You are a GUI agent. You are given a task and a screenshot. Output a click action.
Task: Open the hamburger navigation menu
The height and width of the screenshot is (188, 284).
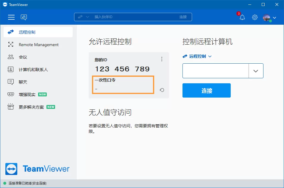[x=11, y=17]
